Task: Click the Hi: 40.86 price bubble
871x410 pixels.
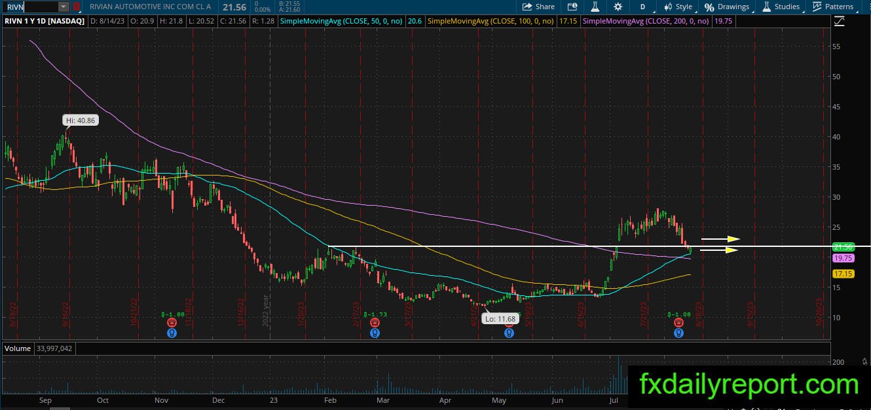Action: coord(81,121)
